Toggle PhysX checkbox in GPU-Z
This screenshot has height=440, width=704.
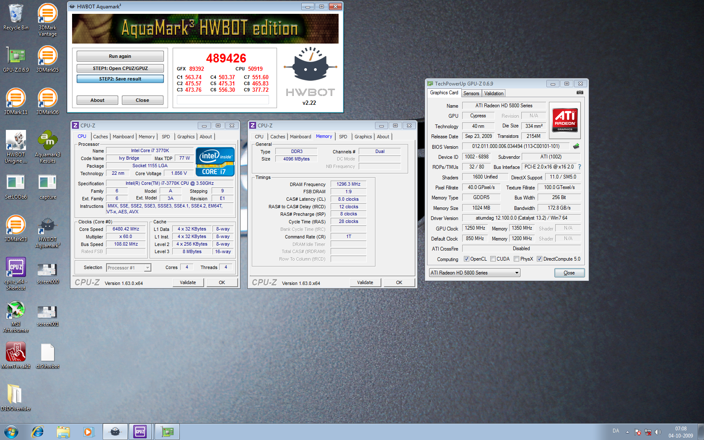516,259
